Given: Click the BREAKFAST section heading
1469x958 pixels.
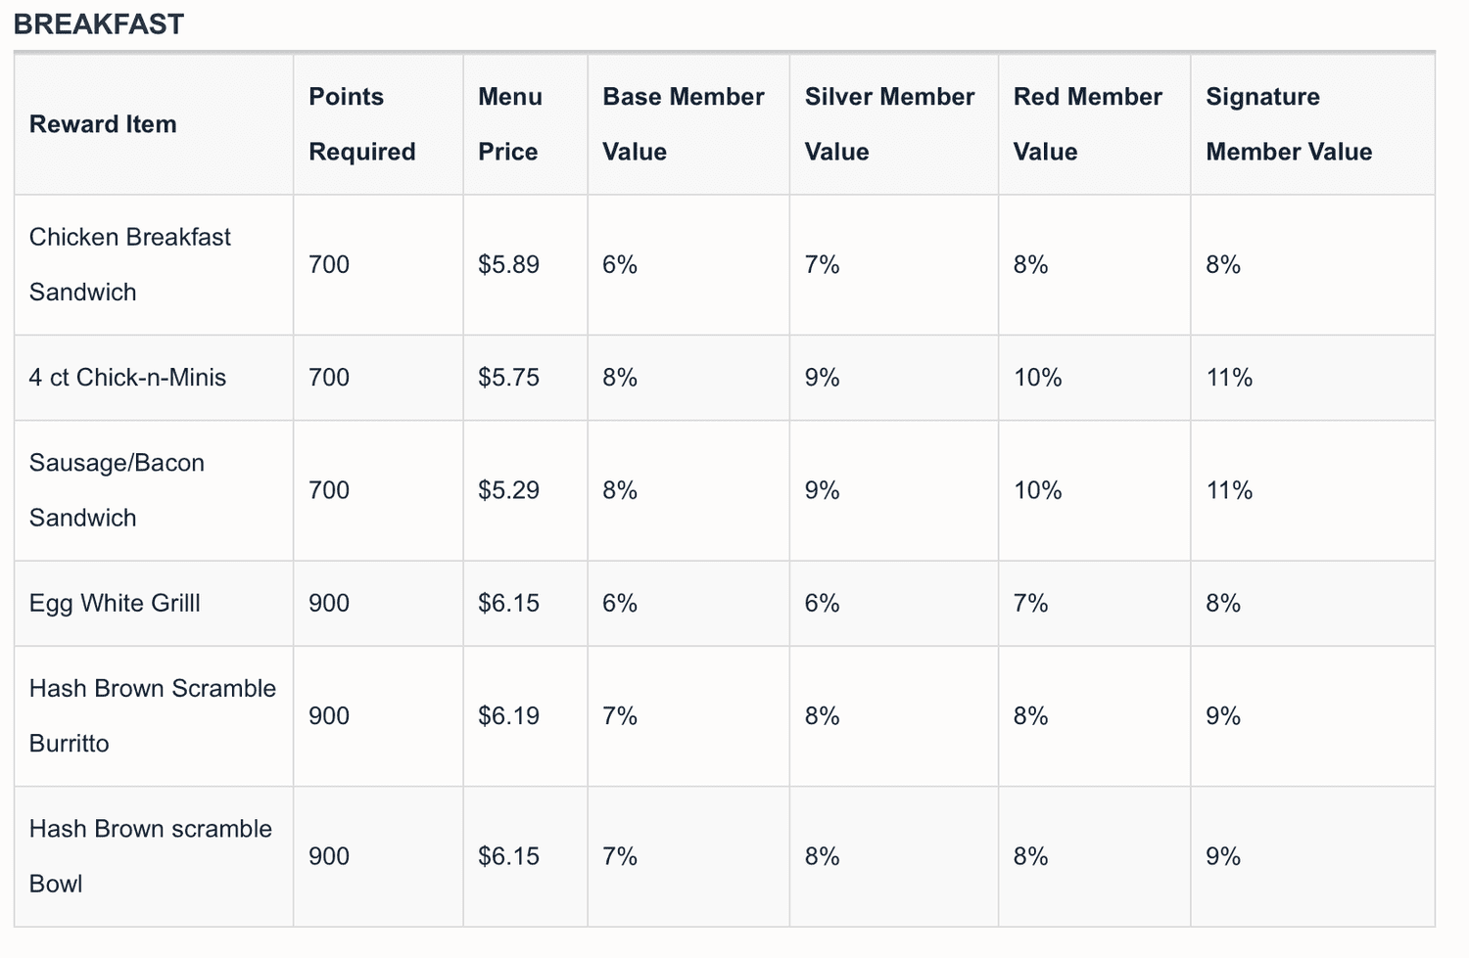Looking at the screenshot, I should click(99, 24).
